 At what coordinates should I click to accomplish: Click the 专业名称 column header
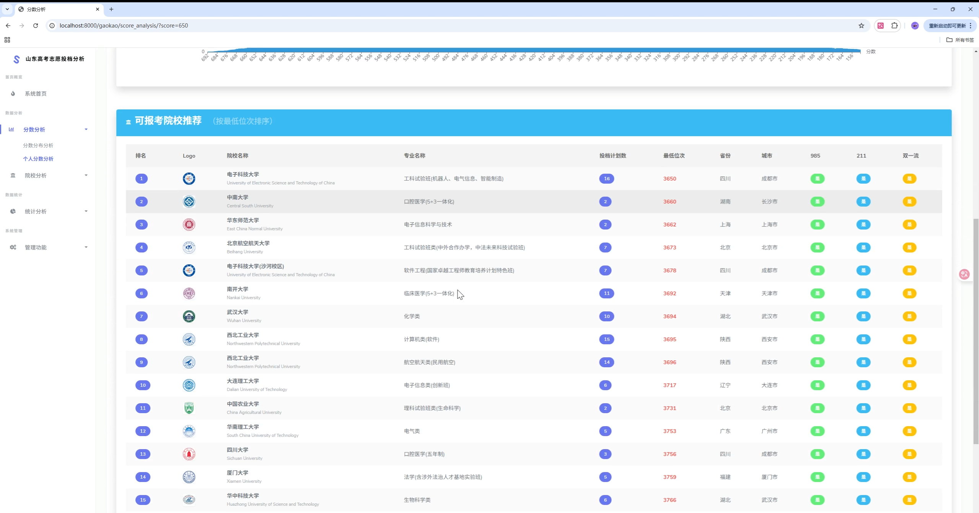(415, 156)
